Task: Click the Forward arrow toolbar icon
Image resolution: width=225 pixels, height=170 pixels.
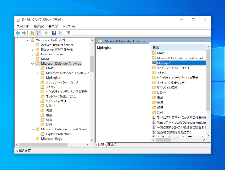Action: (24, 33)
